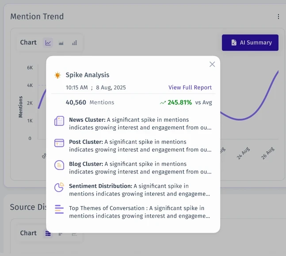
Task: Click the 24 Aug axis label
Action: tap(243, 153)
